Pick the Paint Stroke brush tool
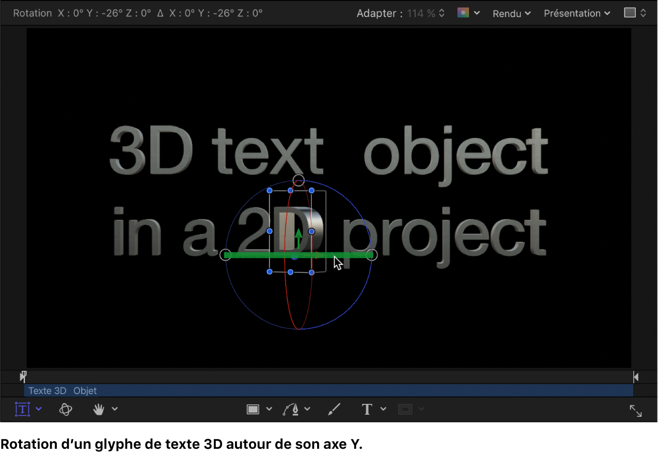 click(334, 409)
